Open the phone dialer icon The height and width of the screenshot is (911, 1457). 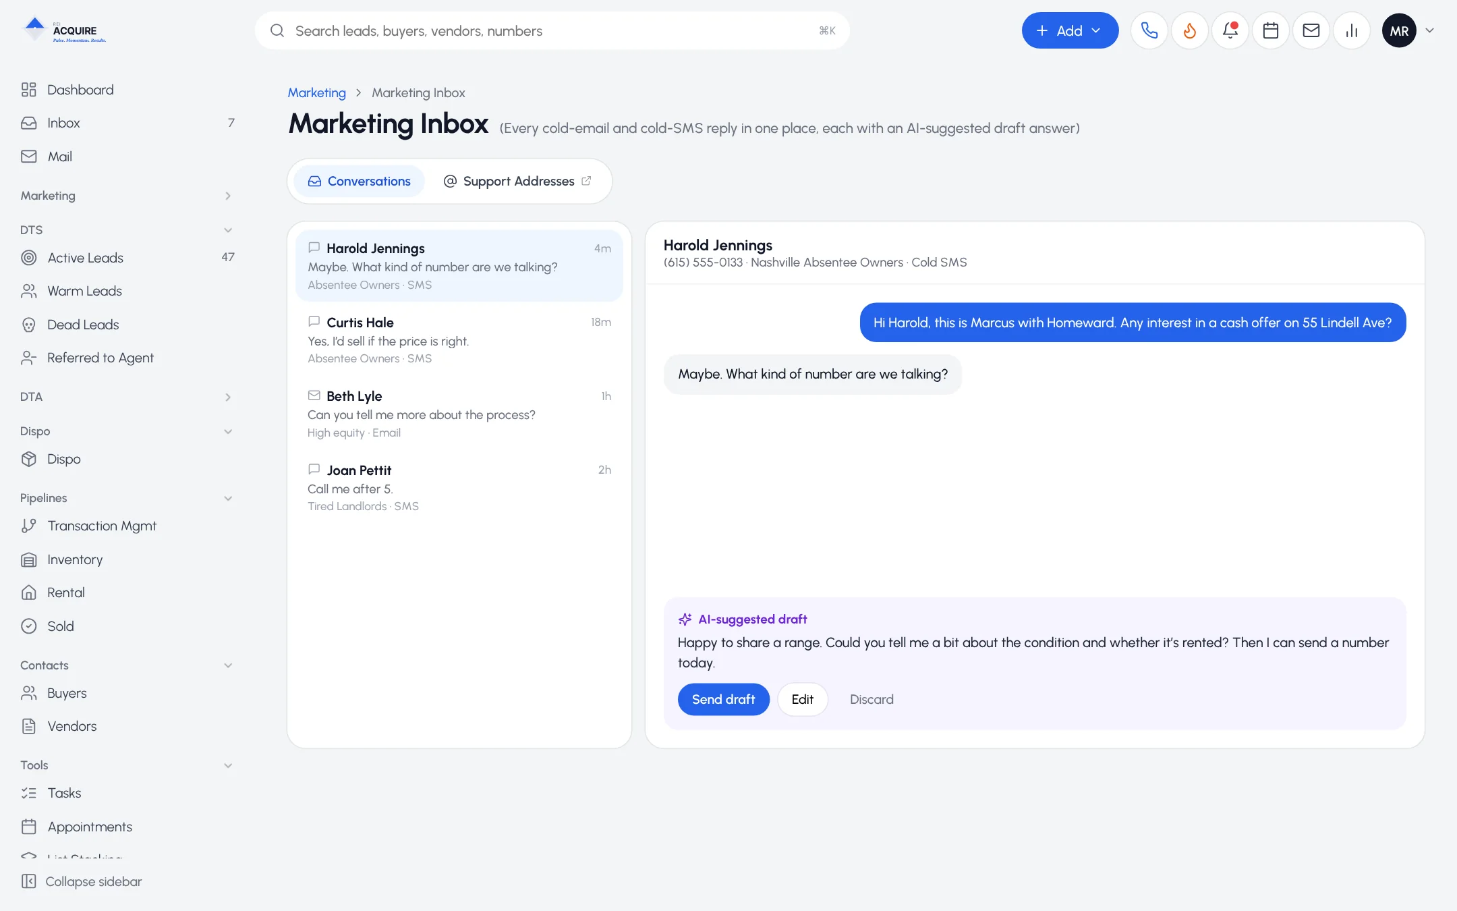1149,30
